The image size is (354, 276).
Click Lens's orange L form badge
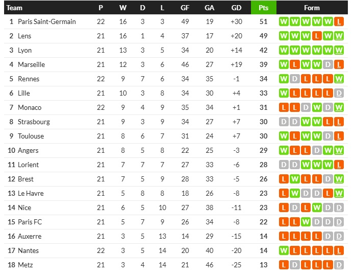317,36
